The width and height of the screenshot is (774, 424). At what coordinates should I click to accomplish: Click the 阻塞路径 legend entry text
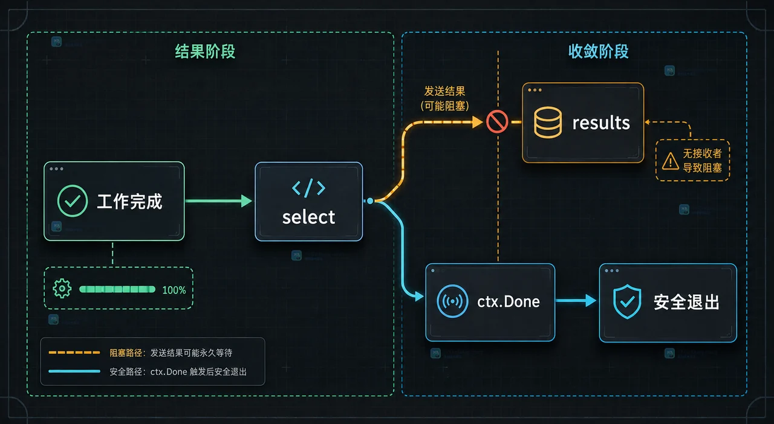tap(171, 352)
